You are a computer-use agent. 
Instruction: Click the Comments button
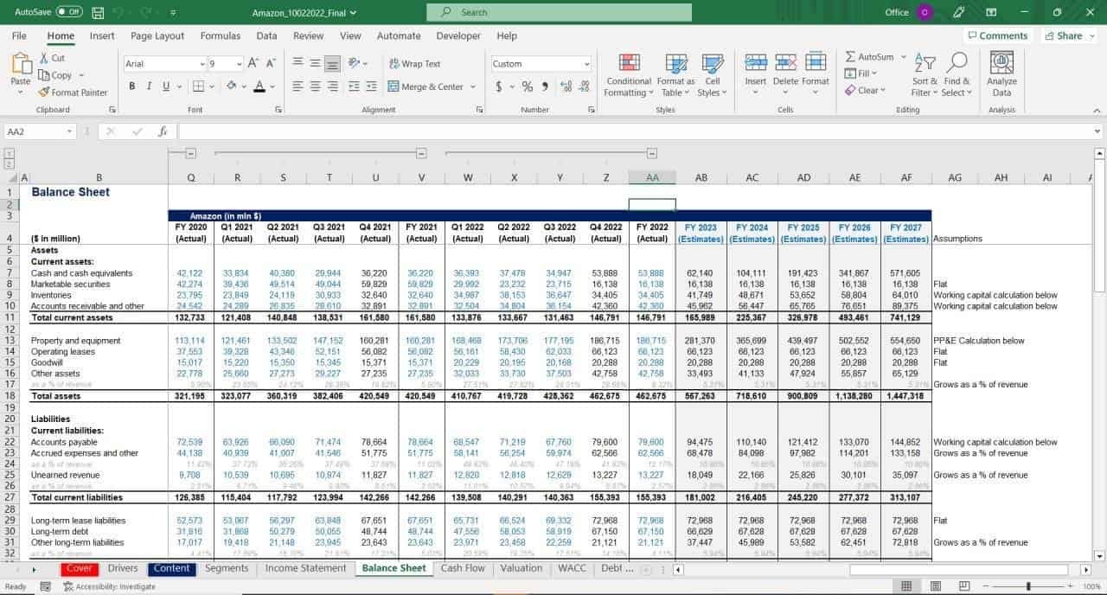tap(997, 35)
